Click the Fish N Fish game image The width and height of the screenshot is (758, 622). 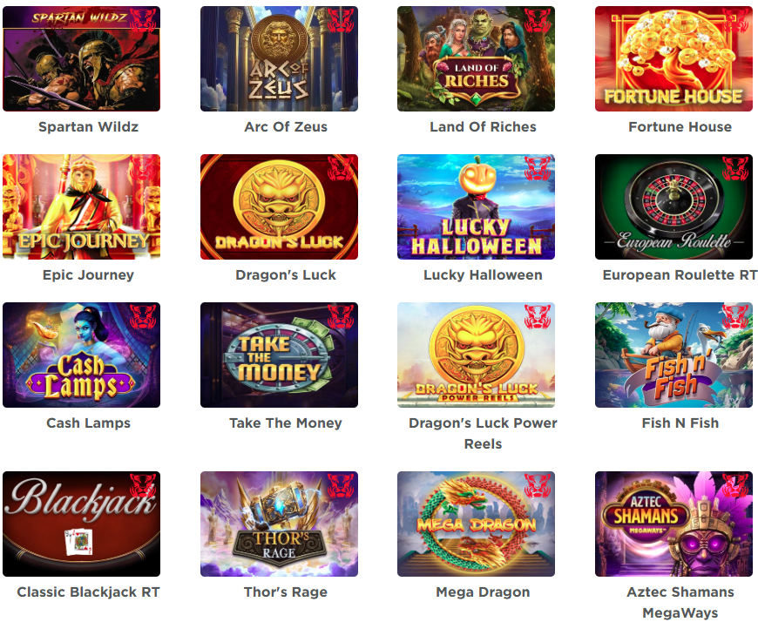click(673, 355)
